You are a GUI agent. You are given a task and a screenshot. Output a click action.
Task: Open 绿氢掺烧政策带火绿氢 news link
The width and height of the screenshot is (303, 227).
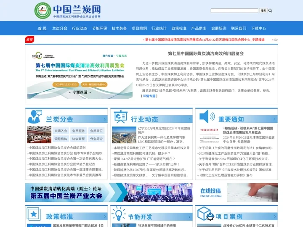point(150,175)
